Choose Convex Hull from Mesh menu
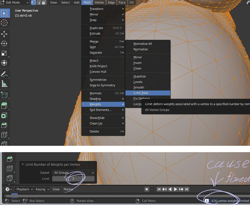Screen dimensions: 250x205 103,72
